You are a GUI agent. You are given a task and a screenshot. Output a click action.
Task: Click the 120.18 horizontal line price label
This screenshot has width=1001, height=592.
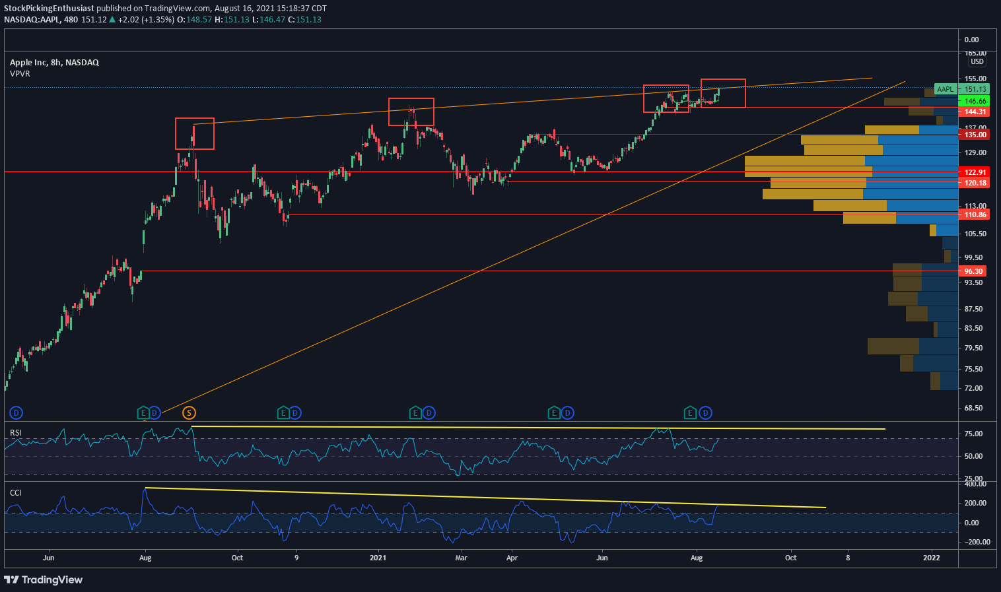tap(975, 183)
